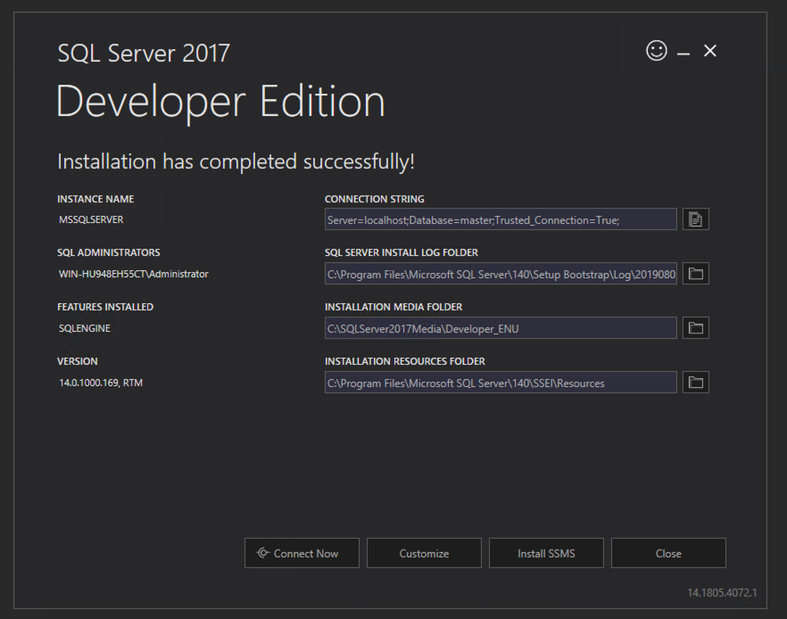Click the SQL SERVER INSTALL LOG FOLDER label
This screenshot has height=619, width=787.
[402, 252]
